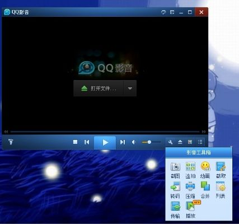The height and width of the screenshot is (224, 239).
Task: Maximize the QQ影音 window
Action: tap(190, 12)
